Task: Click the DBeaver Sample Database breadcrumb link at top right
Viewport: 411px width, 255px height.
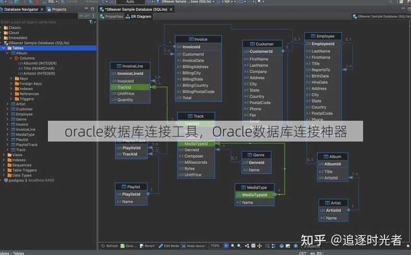Action: 381,17
